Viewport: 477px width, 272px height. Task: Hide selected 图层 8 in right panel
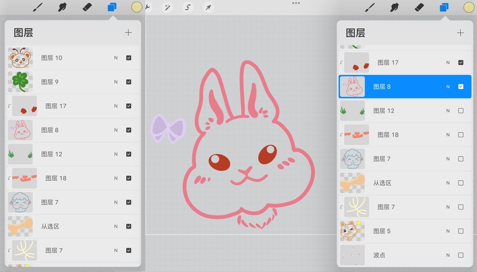click(x=461, y=86)
